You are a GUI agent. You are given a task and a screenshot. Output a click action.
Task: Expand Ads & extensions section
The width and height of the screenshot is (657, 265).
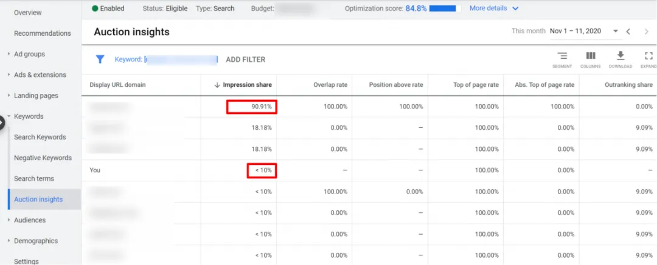[x=40, y=75]
